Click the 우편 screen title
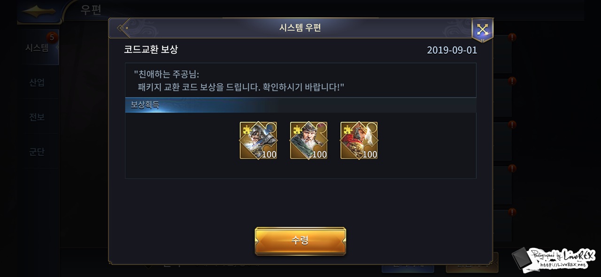Screen dimensions: 601x277 tap(91, 10)
